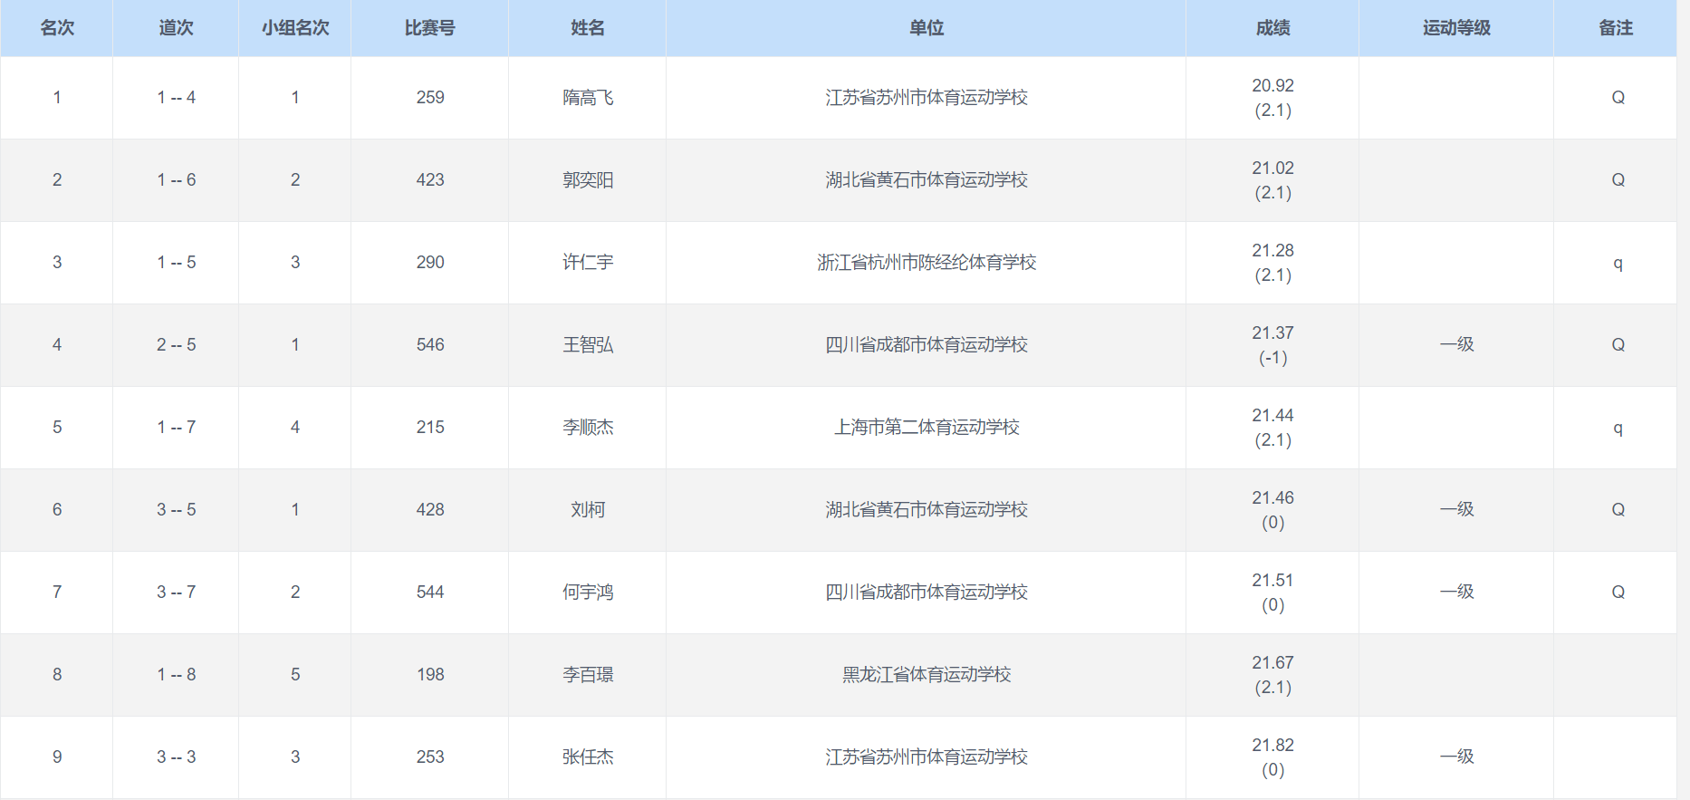Viewport: 1690px width, 800px height.
Task: Click bib number 428
Action: click(x=430, y=510)
